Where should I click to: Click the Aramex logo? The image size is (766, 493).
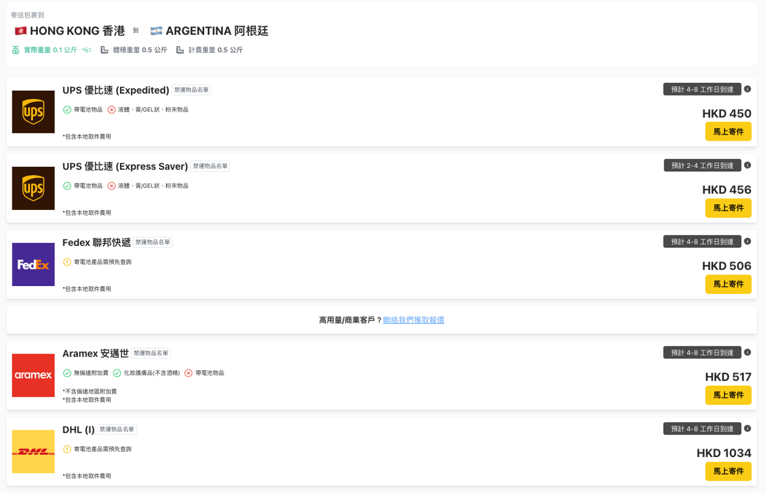[34, 376]
